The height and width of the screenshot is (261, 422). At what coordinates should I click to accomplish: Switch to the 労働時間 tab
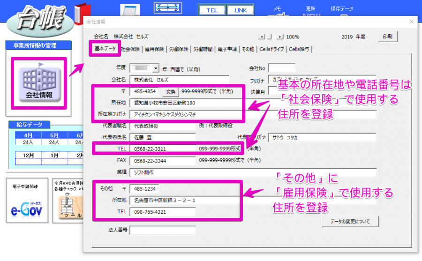tap(203, 49)
